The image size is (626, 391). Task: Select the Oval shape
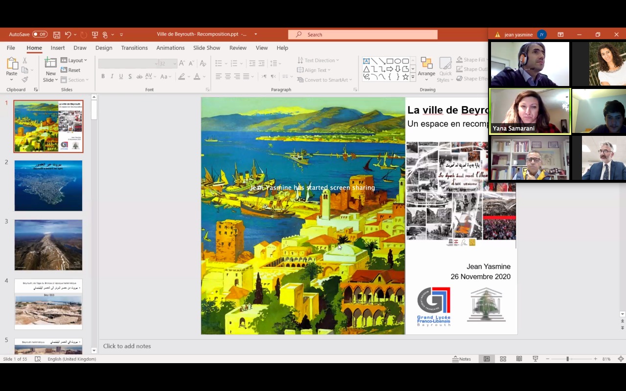tap(398, 61)
